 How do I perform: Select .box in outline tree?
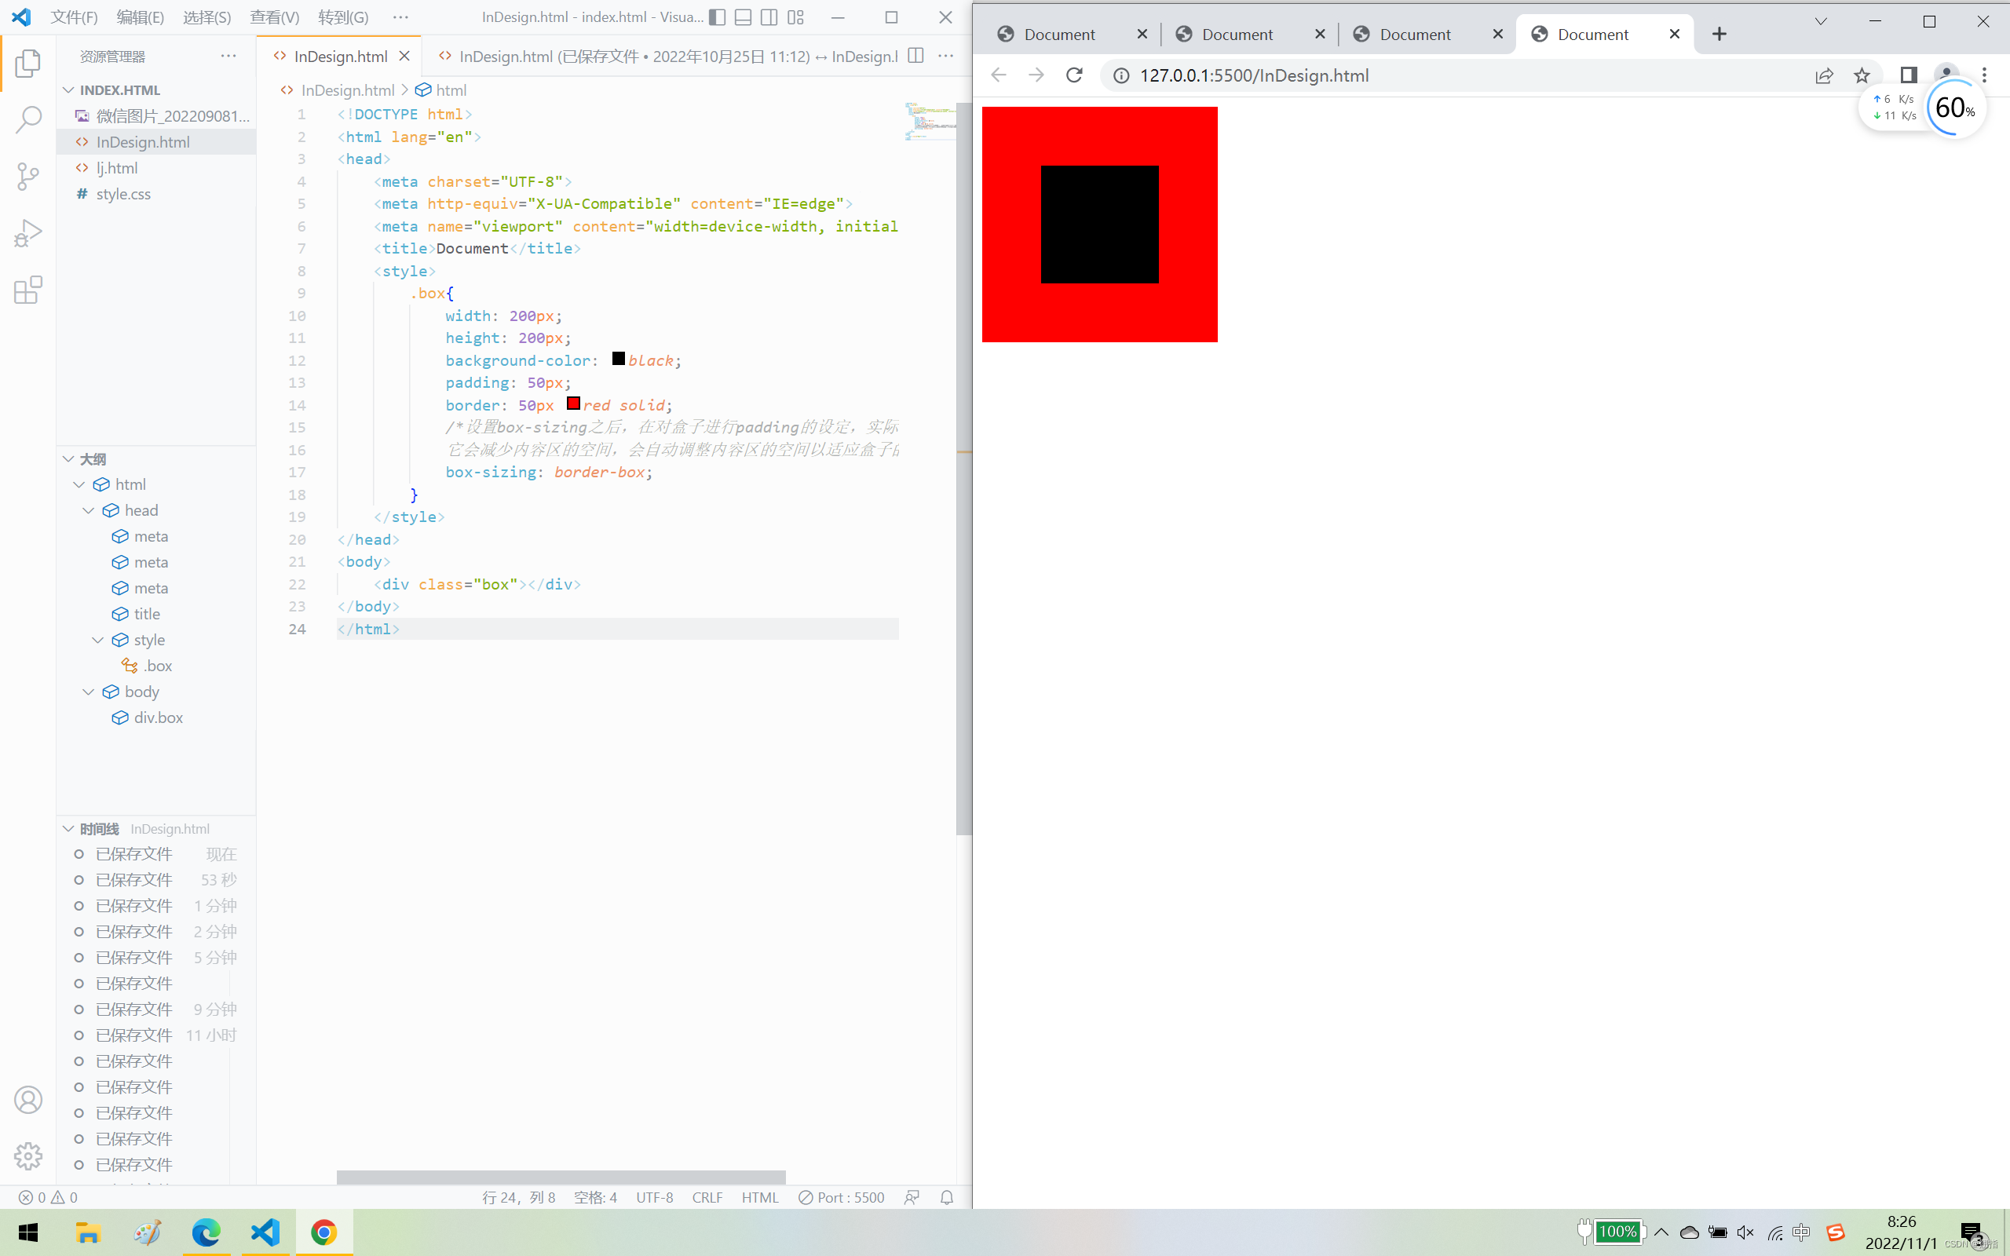tap(156, 666)
